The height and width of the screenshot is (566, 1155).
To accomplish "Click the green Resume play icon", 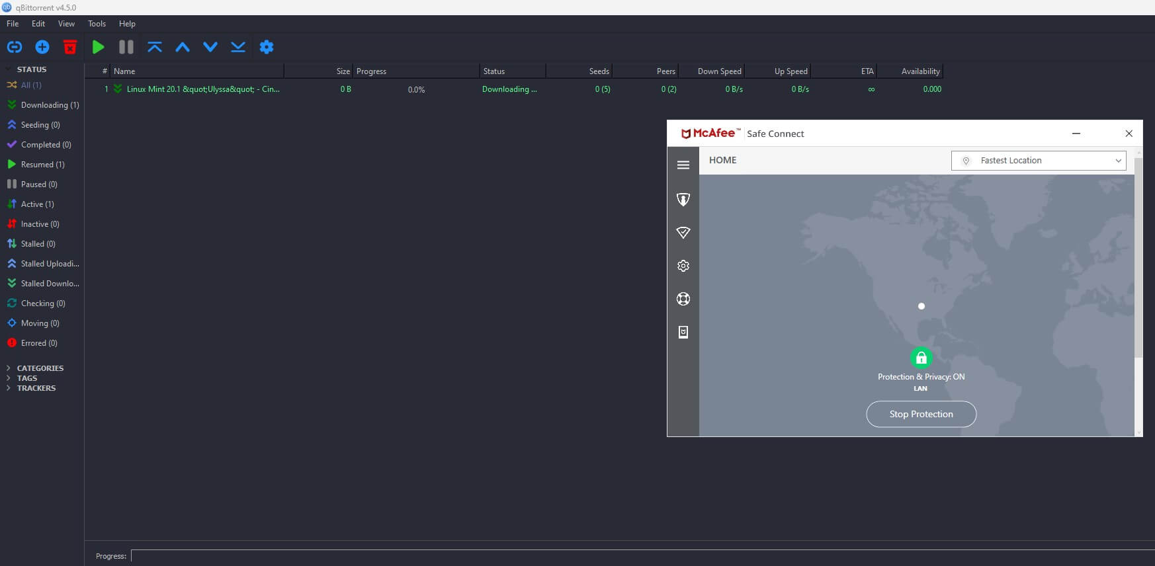I will click(x=99, y=47).
